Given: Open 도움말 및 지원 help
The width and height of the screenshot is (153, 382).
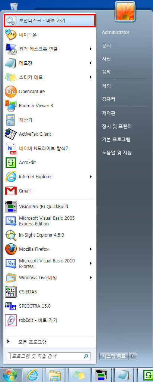Looking at the screenshot, I should pos(117,153).
